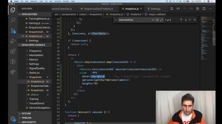Open the Live Share activity icon
The height and width of the screenshot is (124, 222).
tap(13, 72)
